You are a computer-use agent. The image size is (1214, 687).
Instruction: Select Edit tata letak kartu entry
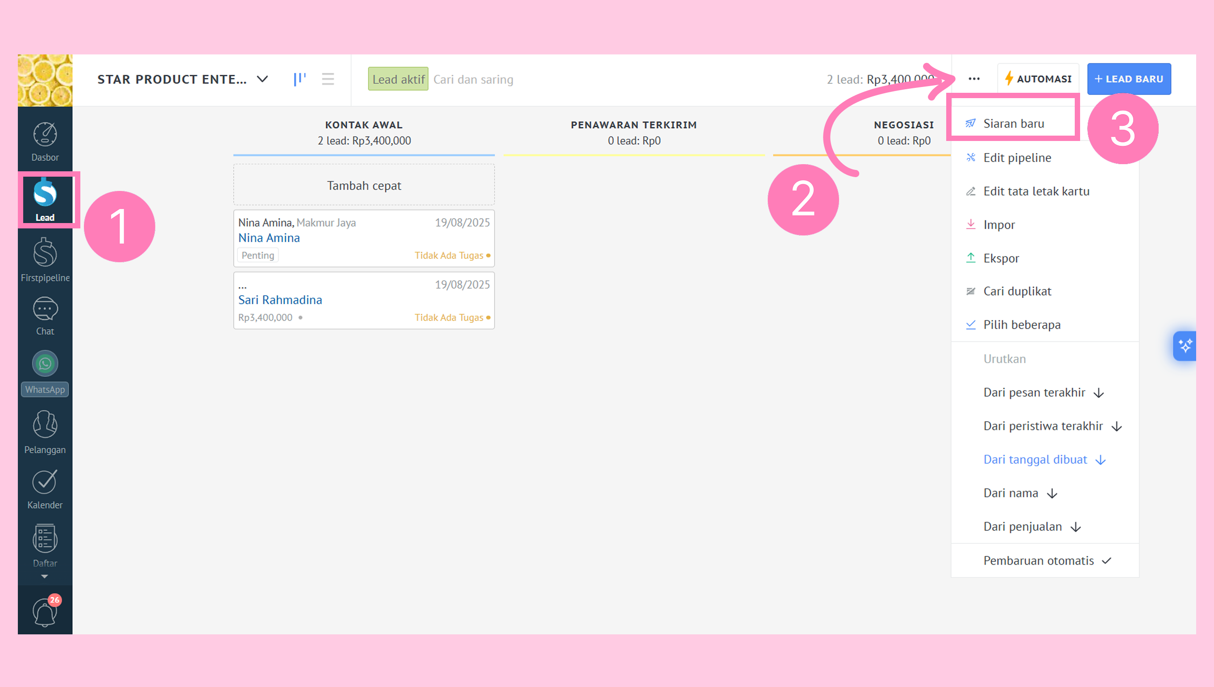pos(1045,191)
